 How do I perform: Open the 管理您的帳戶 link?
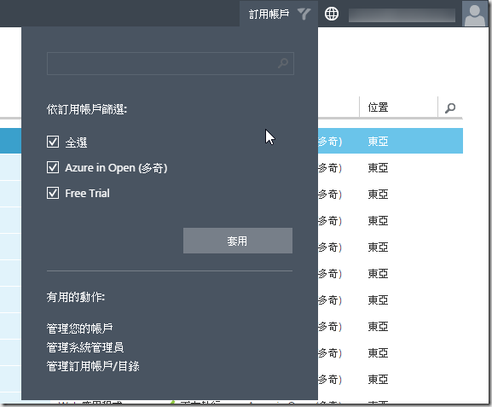79,329
